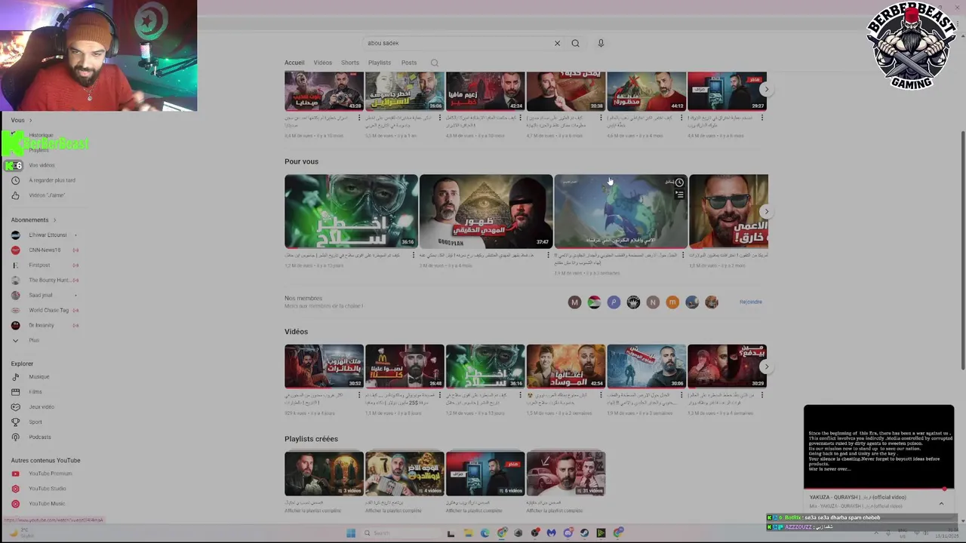Switch to the Vidéos tab
966x543 pixels.
[323, 63]
